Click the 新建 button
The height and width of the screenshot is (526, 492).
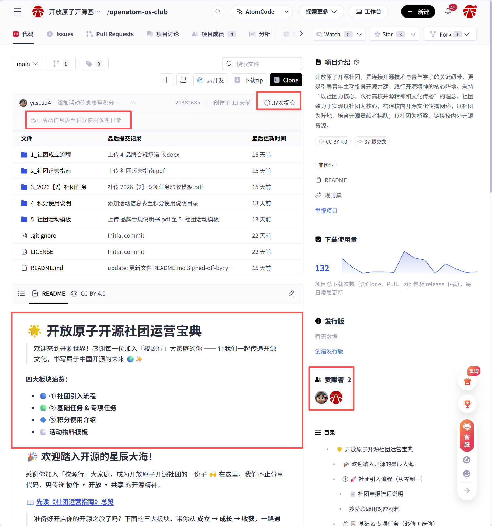pyautogui.click(x=418, y=12)
